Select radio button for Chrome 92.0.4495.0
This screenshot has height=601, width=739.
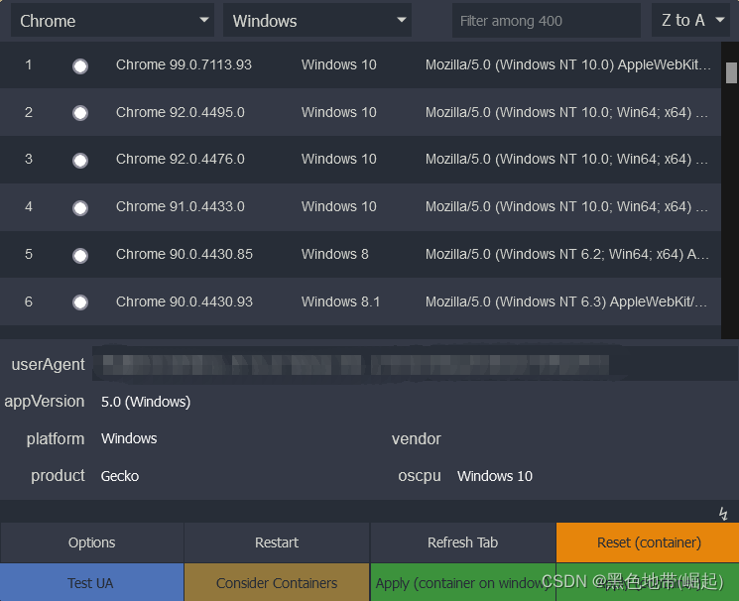80,113
